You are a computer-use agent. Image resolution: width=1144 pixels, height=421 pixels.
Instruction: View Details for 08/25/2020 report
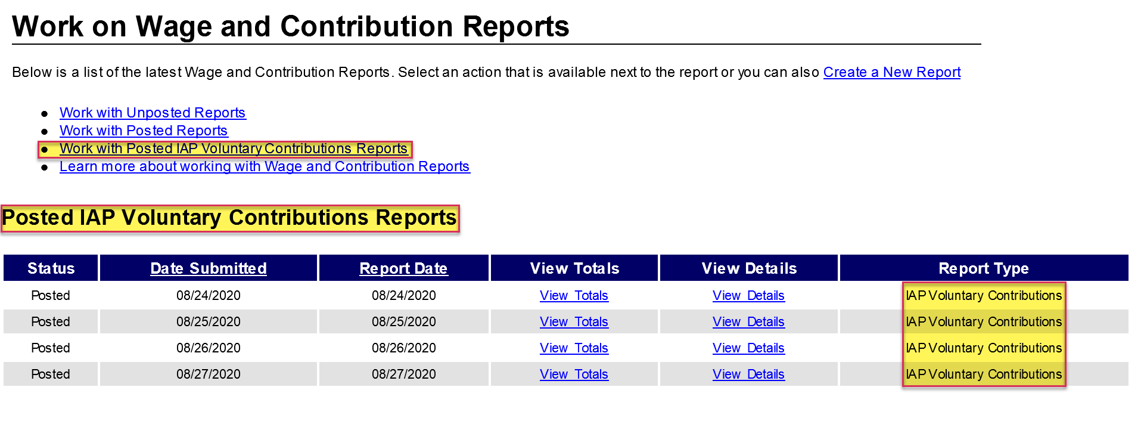coord(748,322)
